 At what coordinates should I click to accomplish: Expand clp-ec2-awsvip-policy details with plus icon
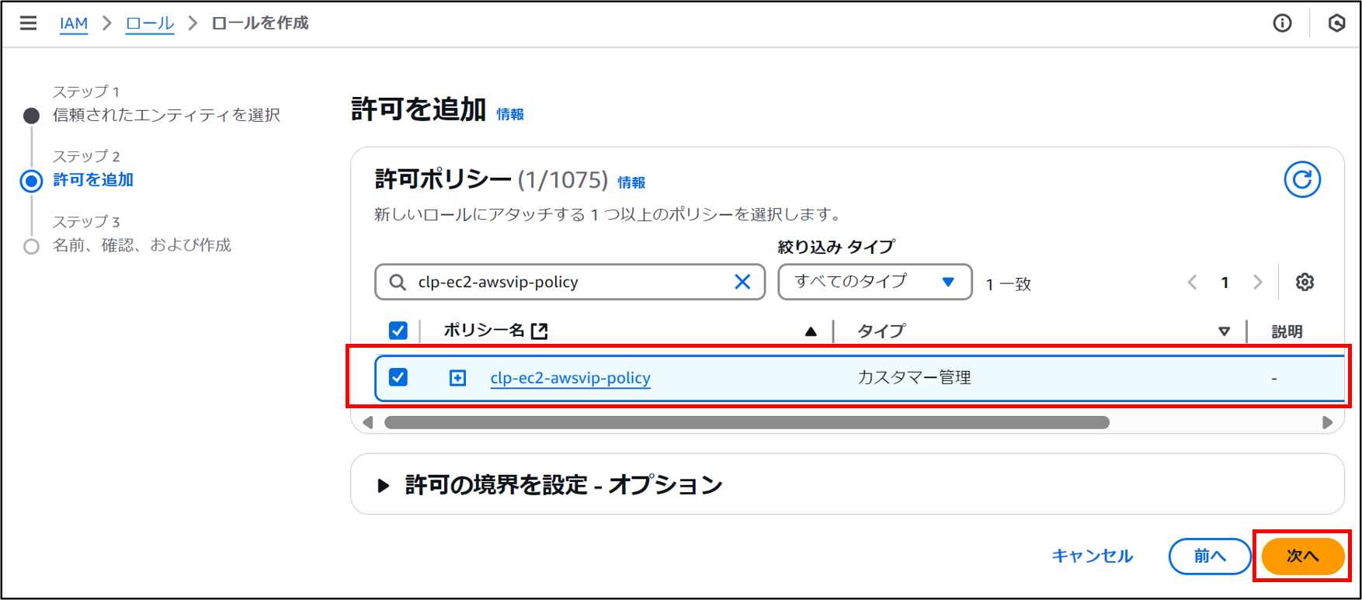458,378
